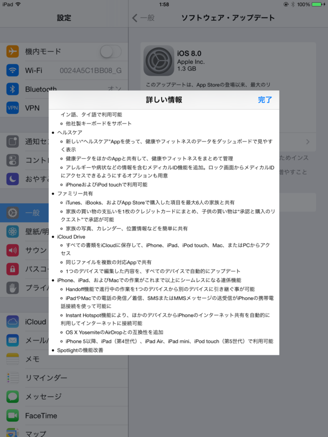The image size is (328, 437).
Task: Tap the iPhoneおよびiPod touchで利用可能 line
Action: [106, 185]
